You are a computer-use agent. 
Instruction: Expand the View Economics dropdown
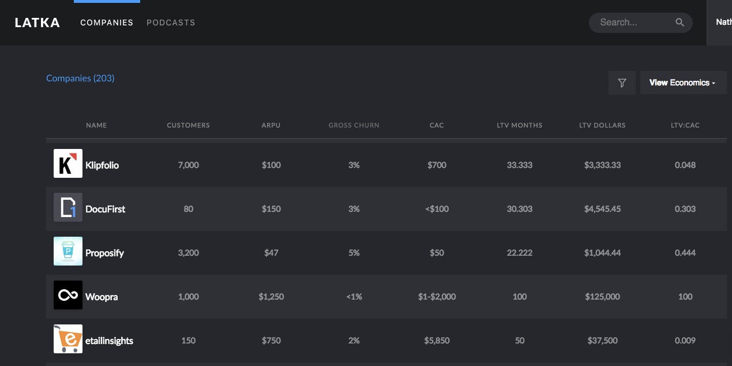coord(683,83)
